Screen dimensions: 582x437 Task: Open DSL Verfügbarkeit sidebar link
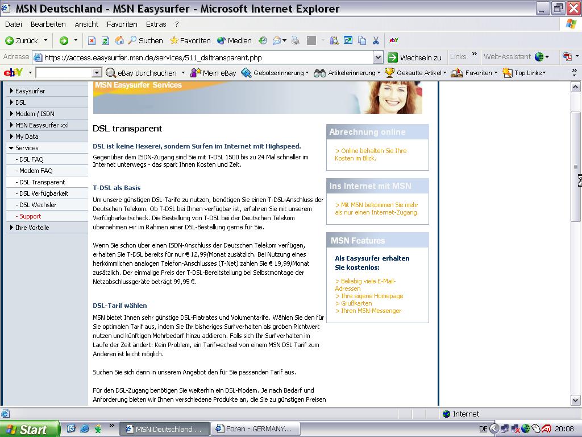[x=44, y=193]
